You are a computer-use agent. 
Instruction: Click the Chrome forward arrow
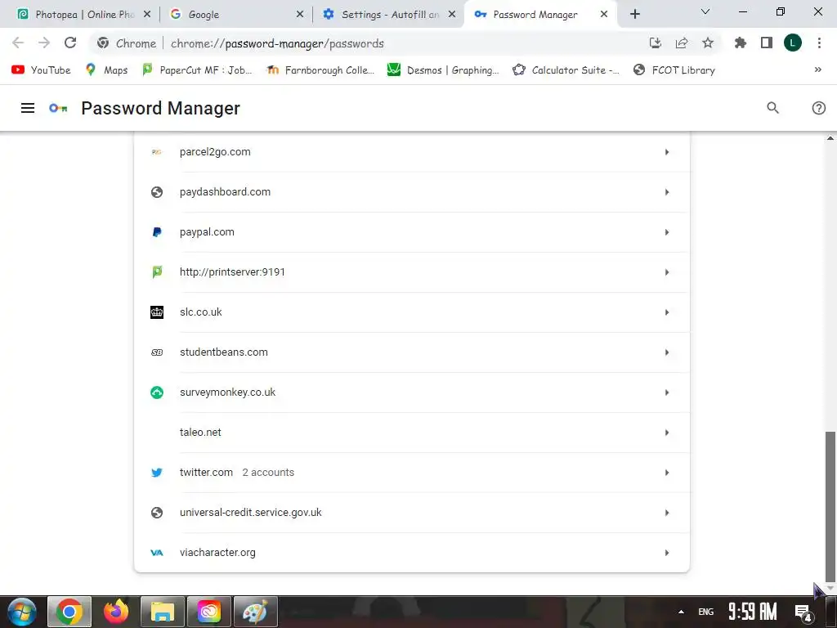tap(44, 43)
